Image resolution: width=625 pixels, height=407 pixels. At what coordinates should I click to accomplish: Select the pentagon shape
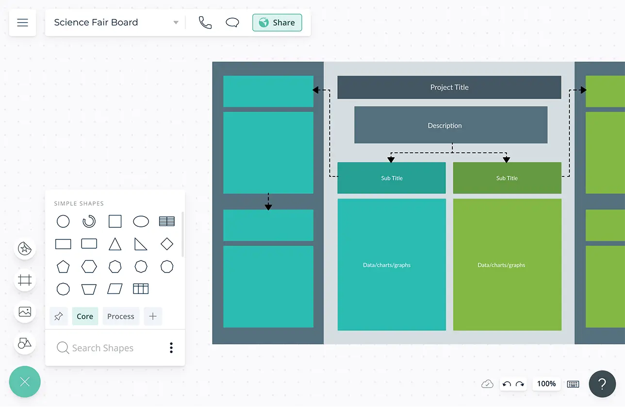point(63,266)
